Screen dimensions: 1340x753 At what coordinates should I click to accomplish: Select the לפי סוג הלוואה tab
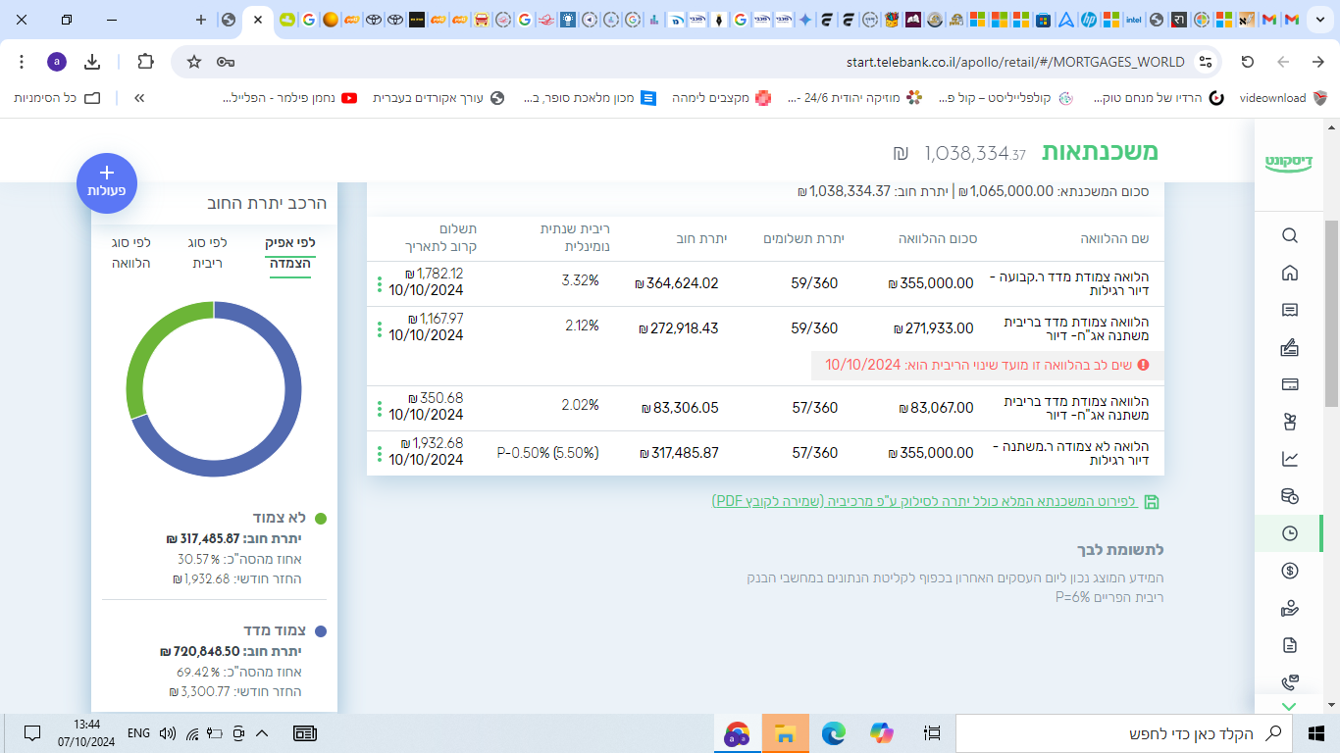[x=130, y=253]
